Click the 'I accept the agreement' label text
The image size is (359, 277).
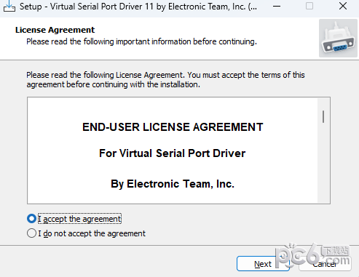(x=79, y=219)
